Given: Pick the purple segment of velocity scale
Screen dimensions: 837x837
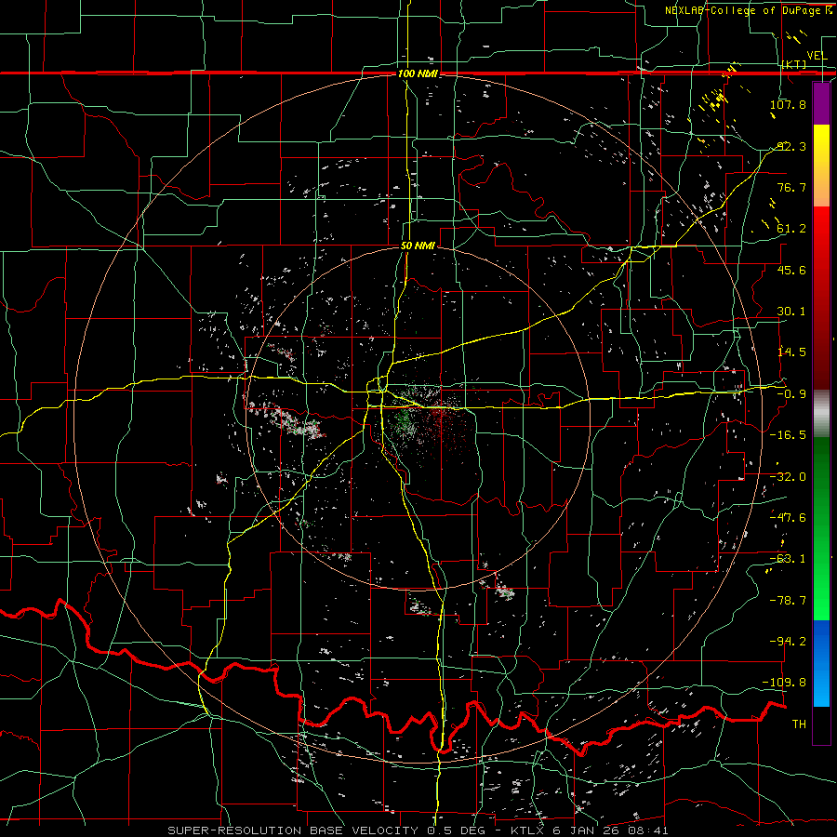Looking at the screenshot, I should [821, 103].
